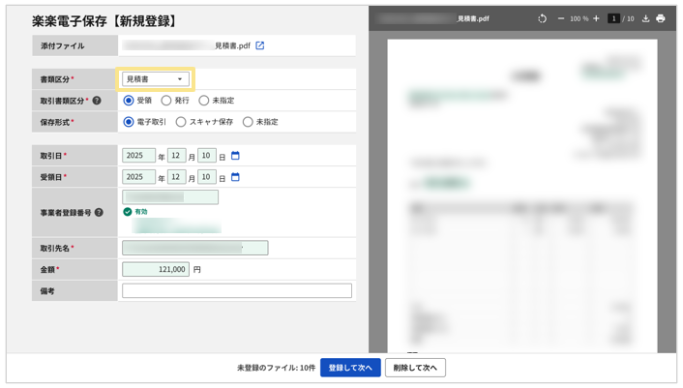This screenshot has width=683, height=388.
Task: Open calendar picker for 受領日
Action: pos(235,177)
